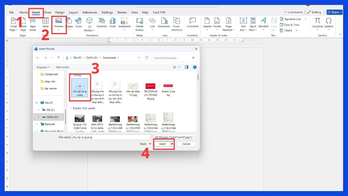Collapse the This PC tree node
Screen dimensions: 348x196
coord(37,103)
